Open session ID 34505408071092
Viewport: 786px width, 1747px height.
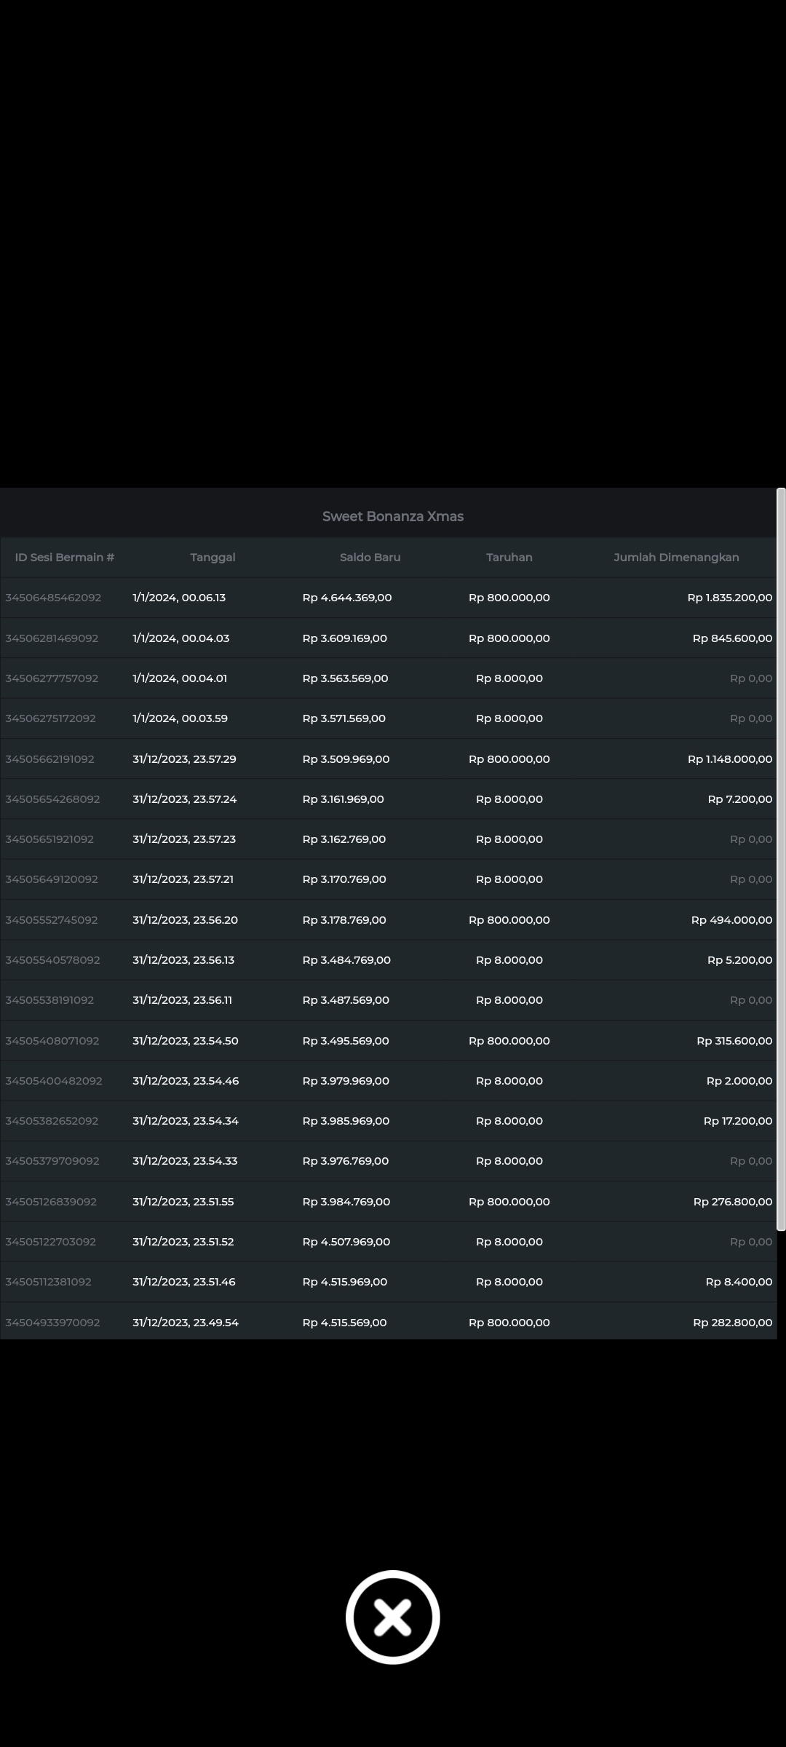coord(52,1041)
